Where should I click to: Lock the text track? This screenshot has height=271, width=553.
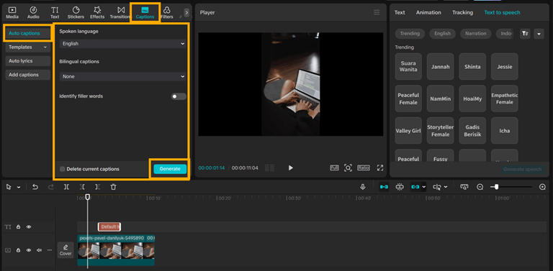pos(18,227)
